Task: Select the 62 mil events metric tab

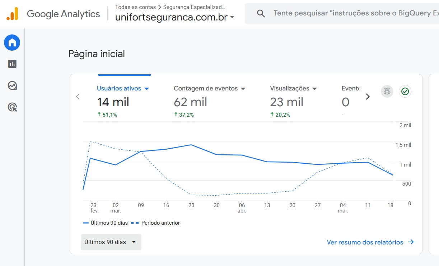Action: pyautogui.click(x=210, y=101)
